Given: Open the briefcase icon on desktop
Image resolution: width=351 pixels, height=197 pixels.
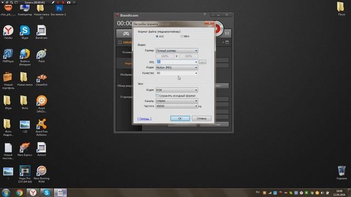Looking at the screenshot, I should pos(8,80).
